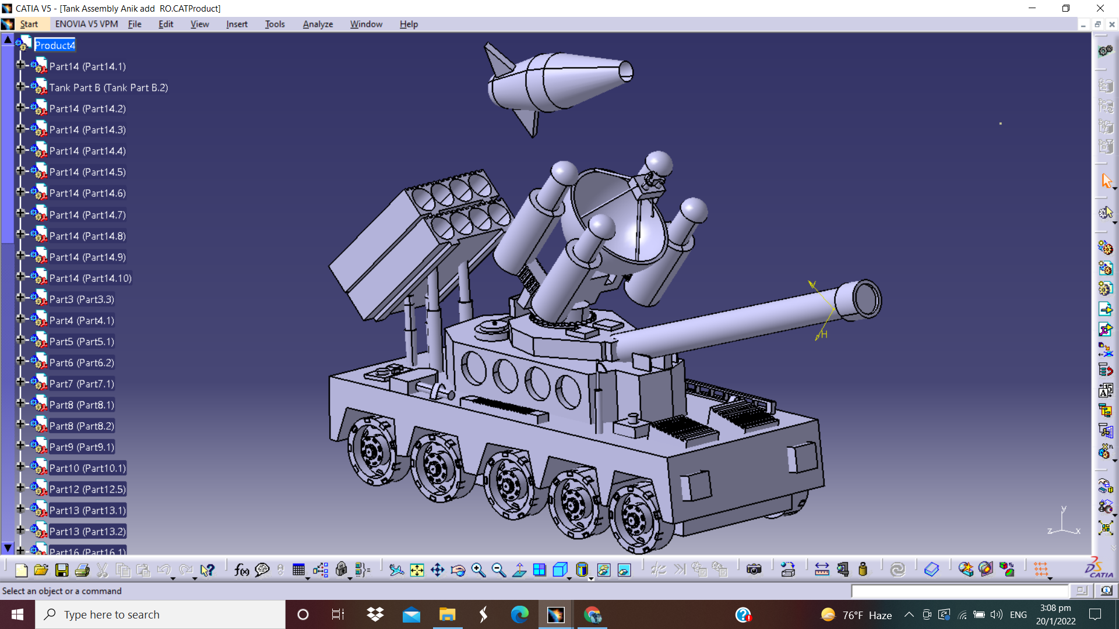This screenshot has width=1119, height=629.
Task: Expand the Part10 (Part10.1) tree node
Action: coord(20,467)
